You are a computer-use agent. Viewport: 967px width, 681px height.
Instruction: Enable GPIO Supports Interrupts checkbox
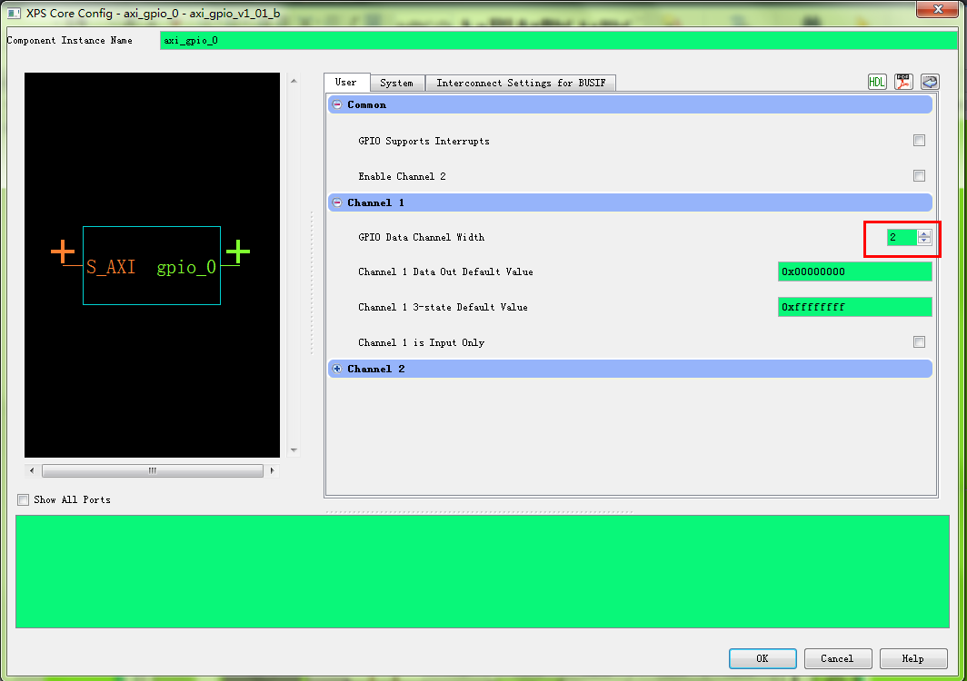pos(919,141)
